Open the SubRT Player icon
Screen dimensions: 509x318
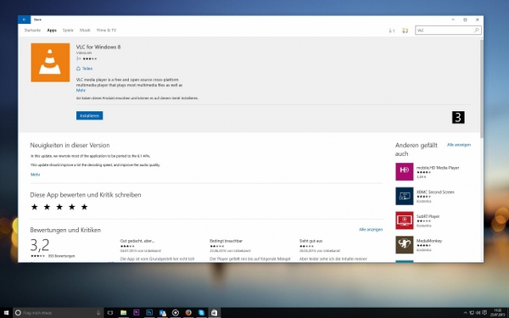pyautogui.click(x=405, y=220)
